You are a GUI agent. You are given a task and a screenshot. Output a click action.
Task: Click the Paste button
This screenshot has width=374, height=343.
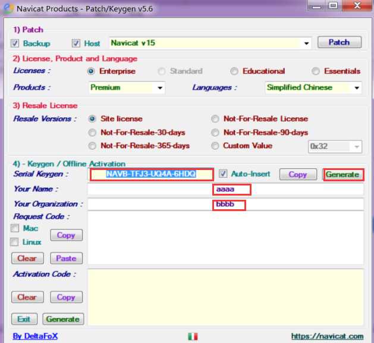click(x=67, y=259)
